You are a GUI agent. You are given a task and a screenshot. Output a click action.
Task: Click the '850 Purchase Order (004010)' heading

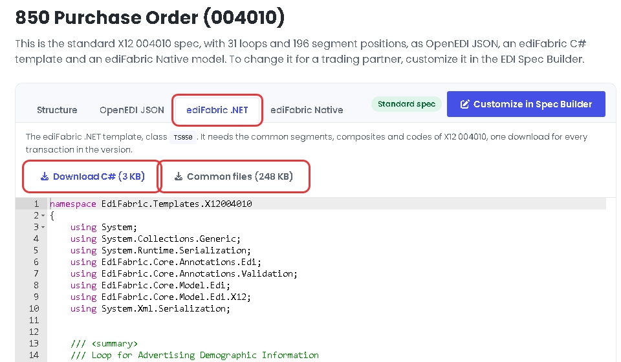point(149,17)
